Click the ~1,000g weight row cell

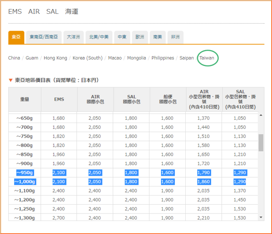click(x=25, y=182)
